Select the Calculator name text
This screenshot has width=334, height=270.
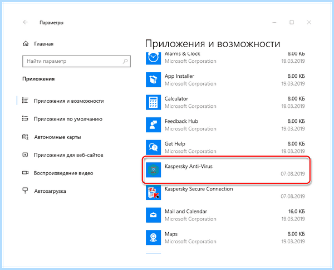[176, 99]
